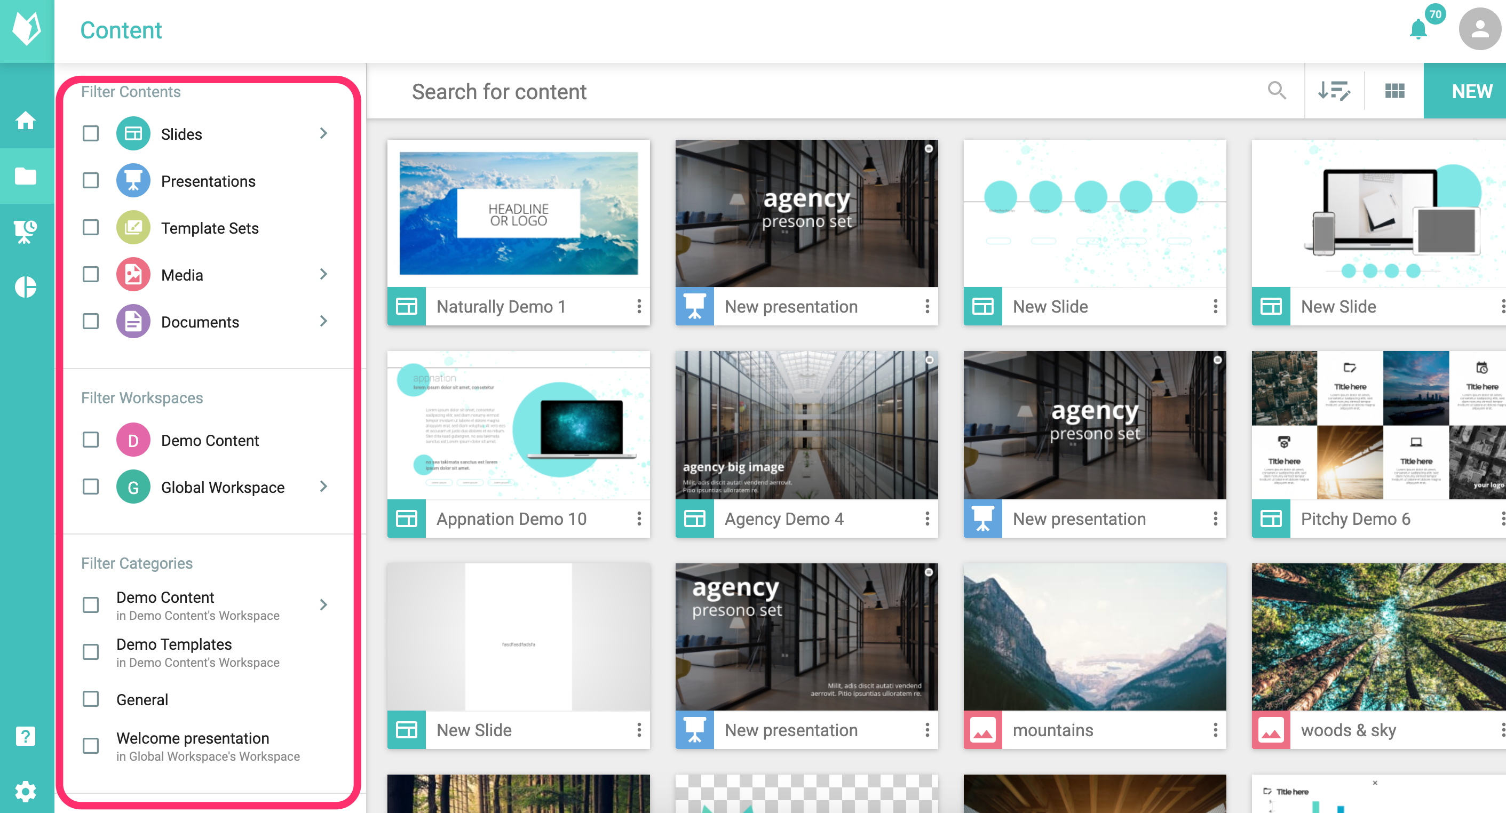Tick the Demo Templates category checkbox
The image size is (1506, 813).
[x=91, y=652]
